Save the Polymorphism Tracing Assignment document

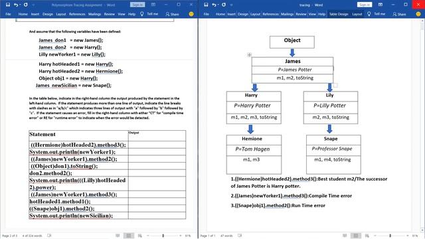(7, 5)
